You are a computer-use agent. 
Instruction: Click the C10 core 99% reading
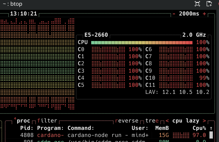pyautogui.click(x=204, y=78)
